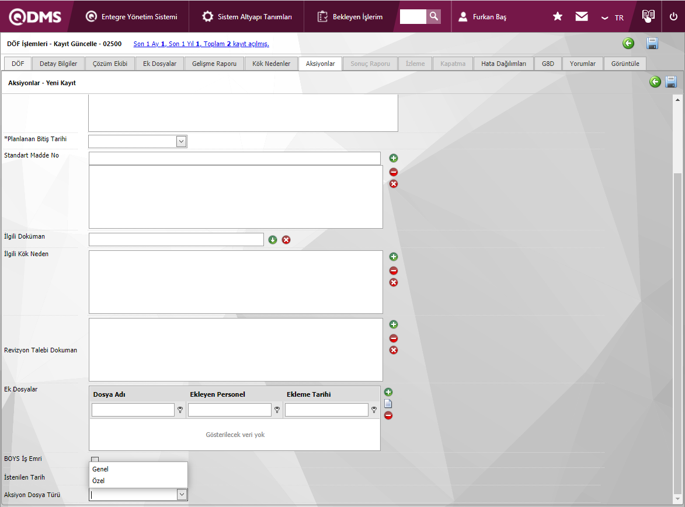
Task: Clear all Standart Madde No entries
Action: click(394, 184)
